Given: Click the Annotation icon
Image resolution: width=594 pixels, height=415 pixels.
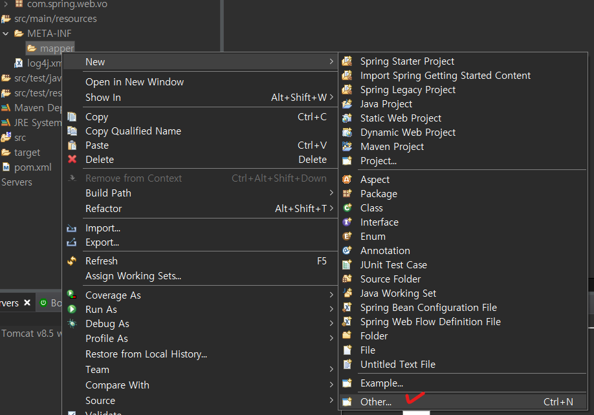Looking at the screenshot, I should [347, 250].
